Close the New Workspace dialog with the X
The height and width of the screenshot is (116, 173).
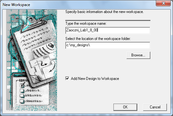click(163, 3)
